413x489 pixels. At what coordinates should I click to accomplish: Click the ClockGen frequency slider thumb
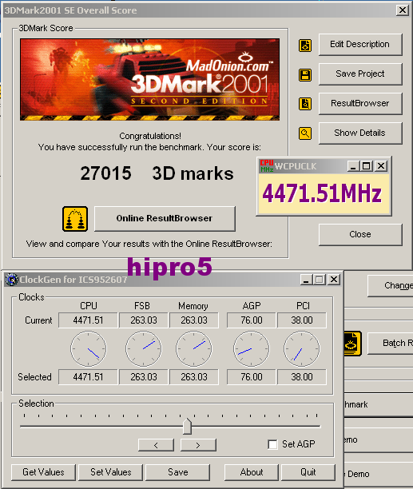point(187,427)
